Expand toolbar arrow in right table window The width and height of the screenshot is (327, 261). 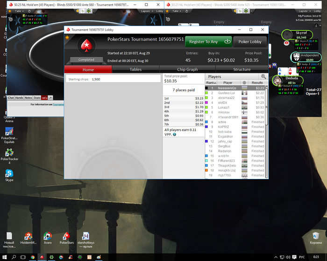pyautogui.click(x=251, y=11)
